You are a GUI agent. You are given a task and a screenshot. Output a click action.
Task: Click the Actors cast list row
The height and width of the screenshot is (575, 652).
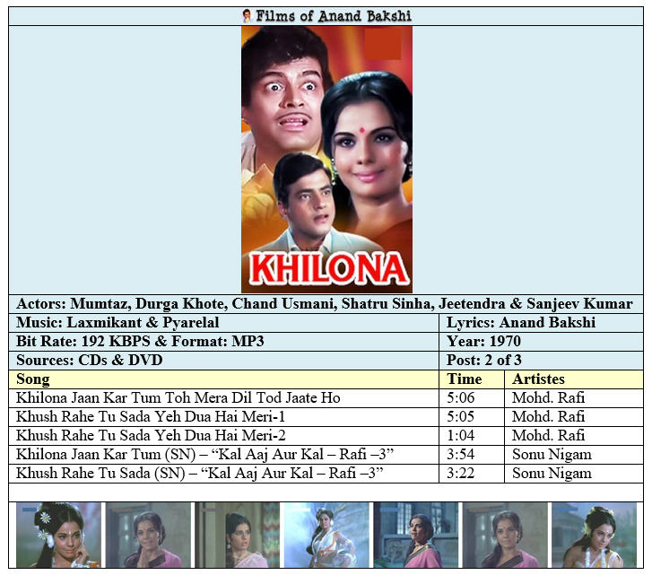[326, 304]
